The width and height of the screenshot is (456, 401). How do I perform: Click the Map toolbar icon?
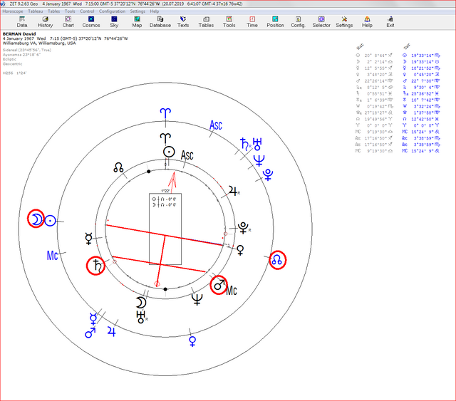[137, 22]
